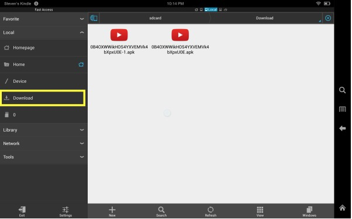Image resolution: width=352 pixels, height=219 pixels.
Task: Tap the Search tool in the bottom toolbar
Action: tap(161, 211)
